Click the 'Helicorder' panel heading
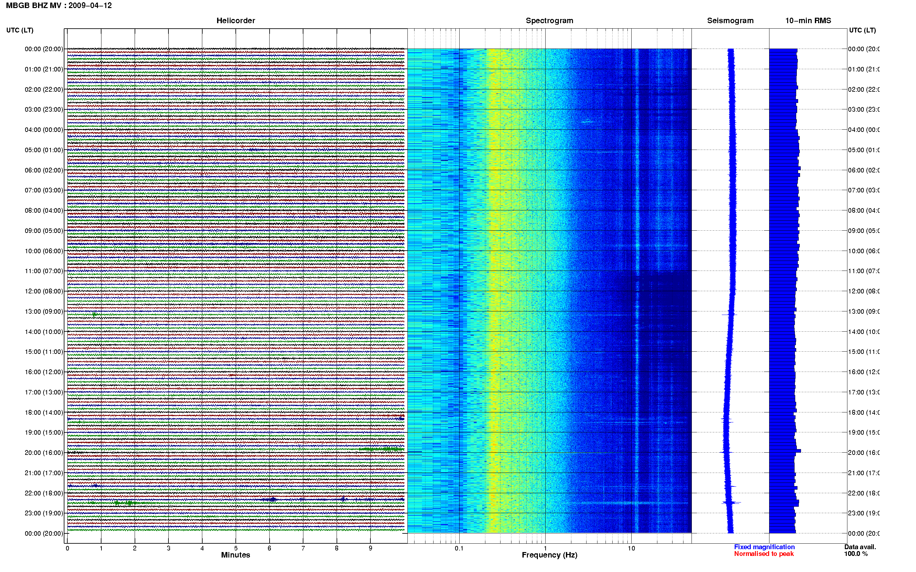This screenshot has height=572, width=916. coord(235,21)
